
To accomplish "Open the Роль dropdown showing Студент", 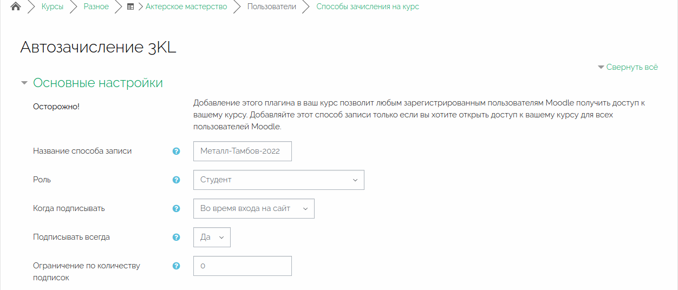I will click(278, 180).
